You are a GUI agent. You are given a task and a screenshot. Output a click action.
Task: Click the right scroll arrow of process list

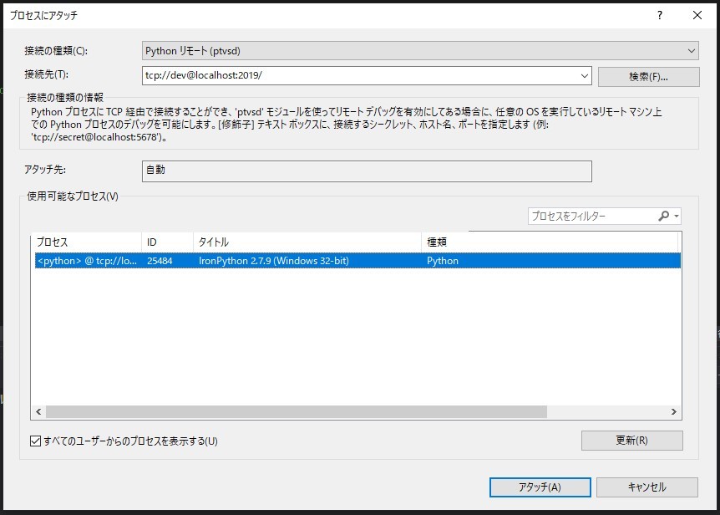pos(673,411)
